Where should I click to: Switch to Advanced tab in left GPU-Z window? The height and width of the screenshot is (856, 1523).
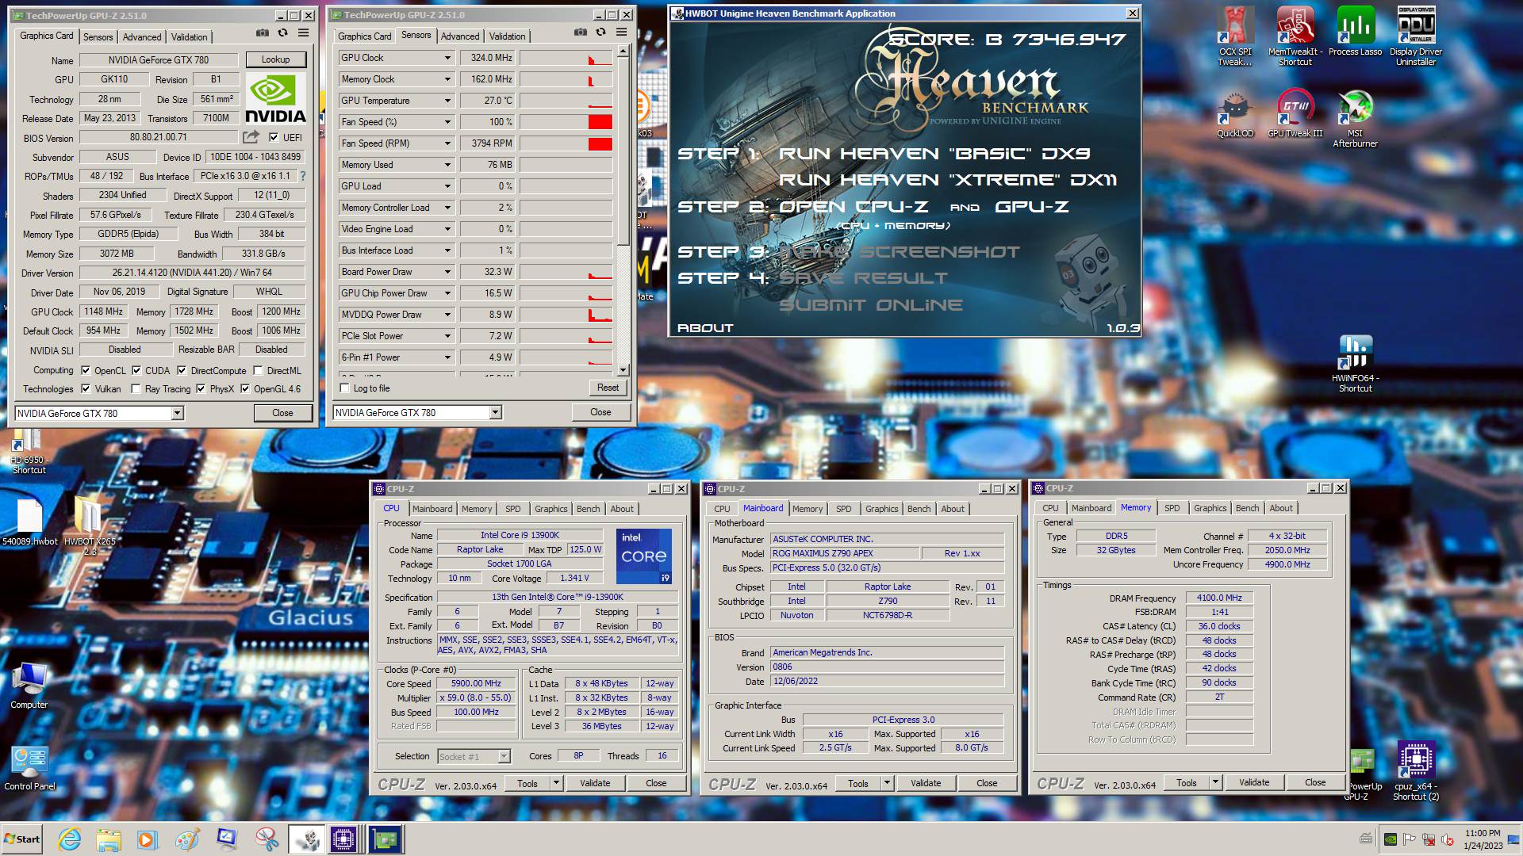[142, 37]
